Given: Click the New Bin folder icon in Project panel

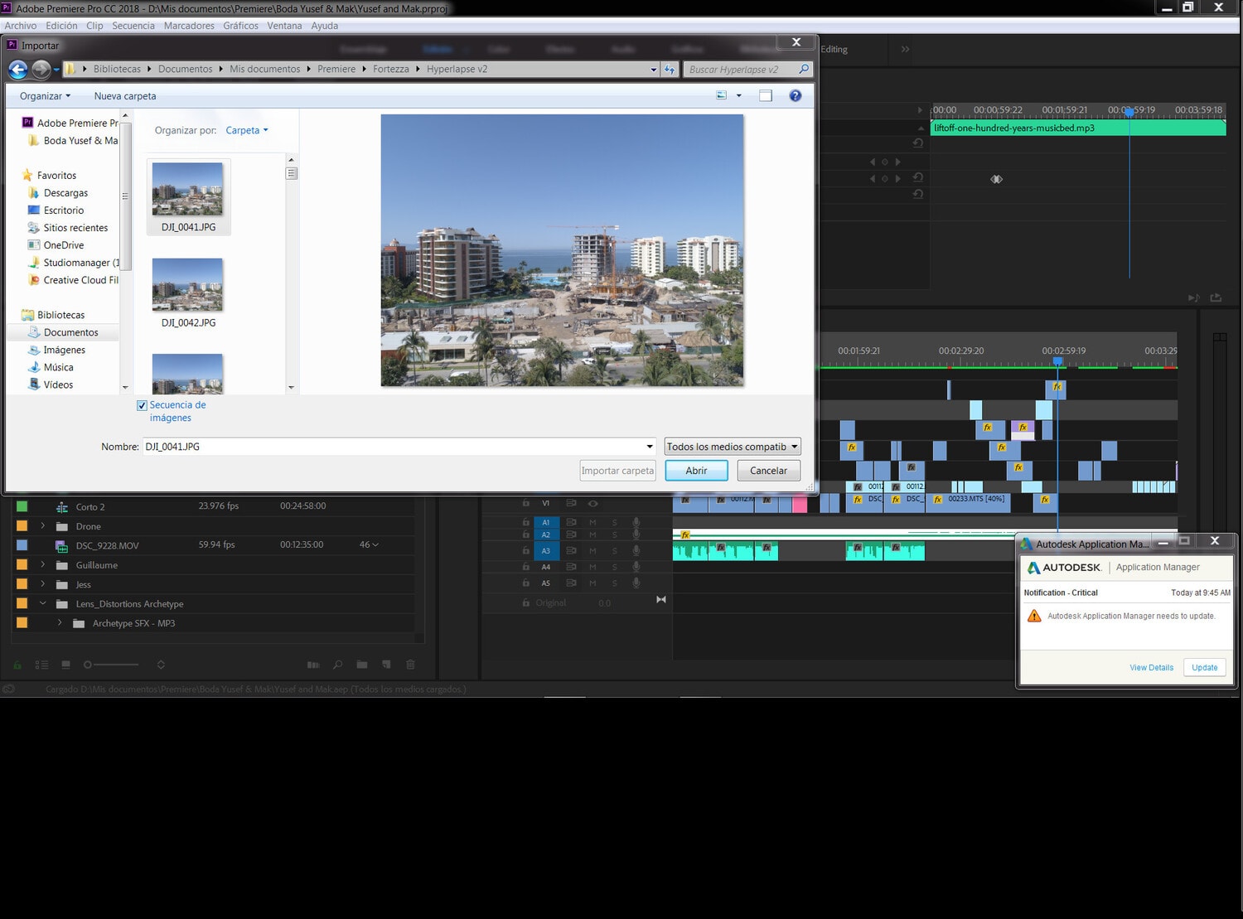Looking at the screenshot, I should click(x=362, y=665).
